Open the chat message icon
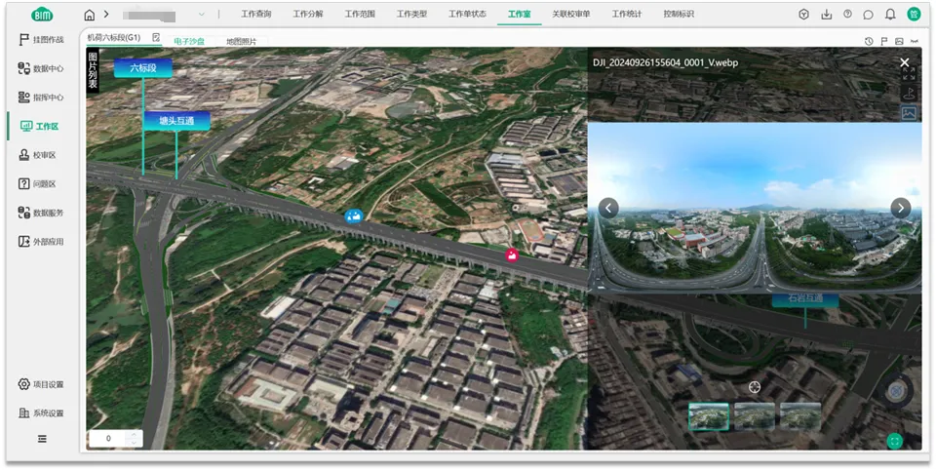The width and height of the screenshot is (936, 471). (869, 15)
